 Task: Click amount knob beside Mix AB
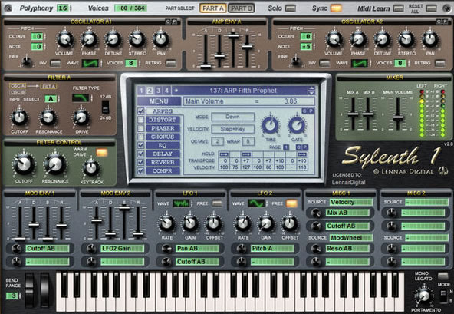coord(316,213)
